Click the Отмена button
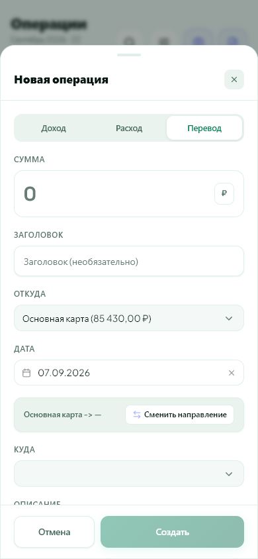Image resolution: width=258 pixels, height=559 pixels. (x=54, y=532)
